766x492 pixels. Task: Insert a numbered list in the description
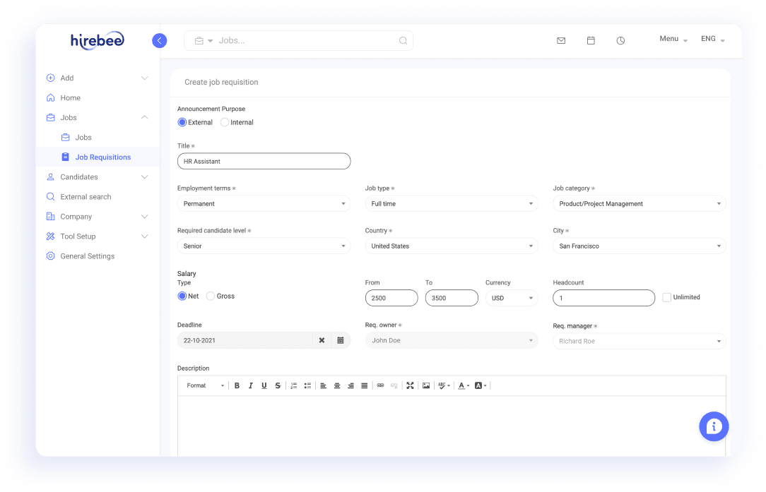coord(293,385)
